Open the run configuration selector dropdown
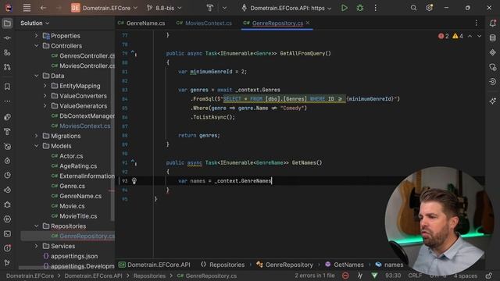The image size is (500, 281). (287, 8)
